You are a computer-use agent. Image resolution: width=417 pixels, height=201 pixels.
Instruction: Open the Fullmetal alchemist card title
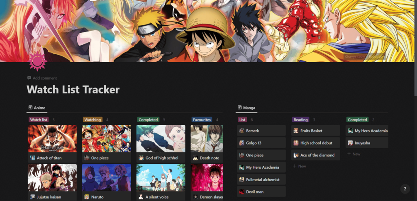tap(263, 179)
